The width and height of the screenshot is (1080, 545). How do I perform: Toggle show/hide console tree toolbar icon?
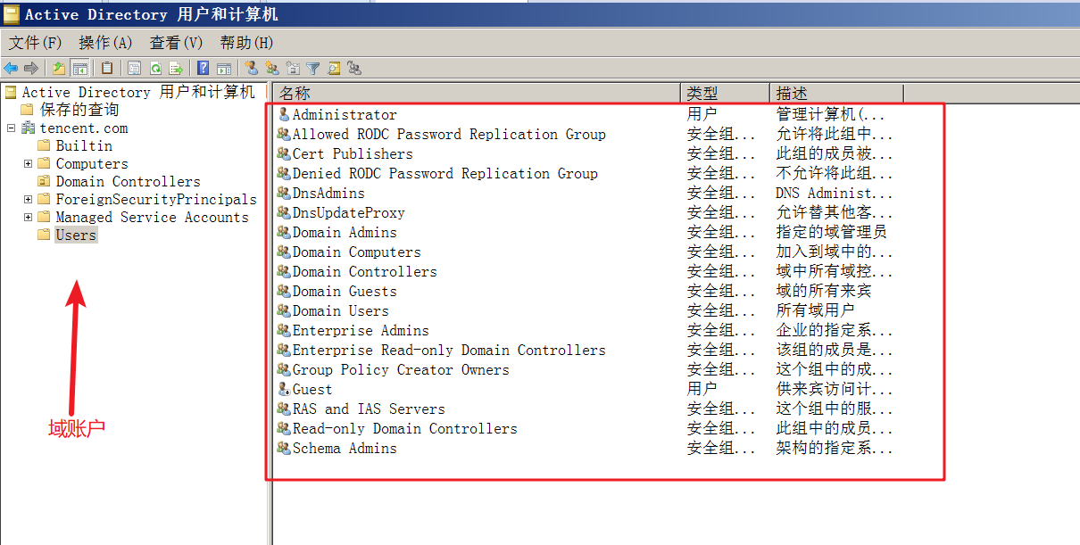79,68
